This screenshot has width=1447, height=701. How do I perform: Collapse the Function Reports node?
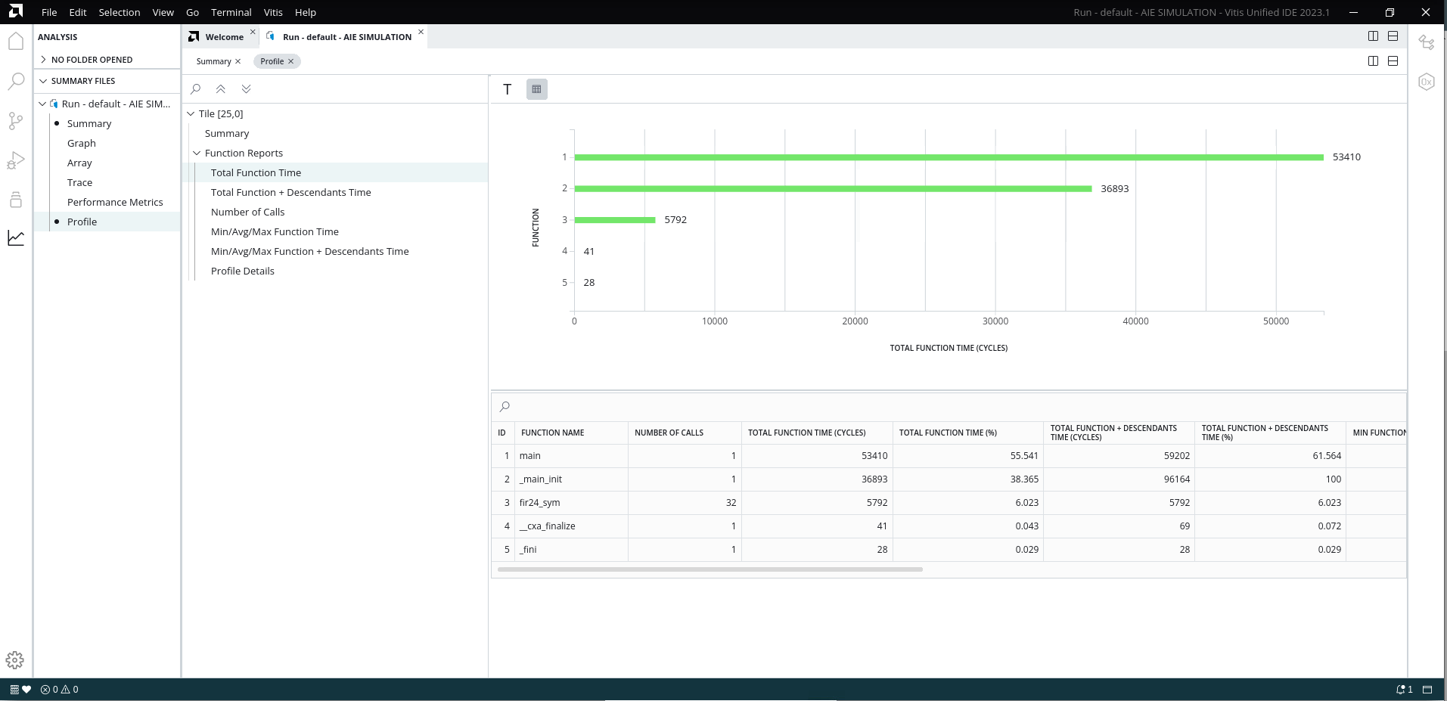coord(197,154)
